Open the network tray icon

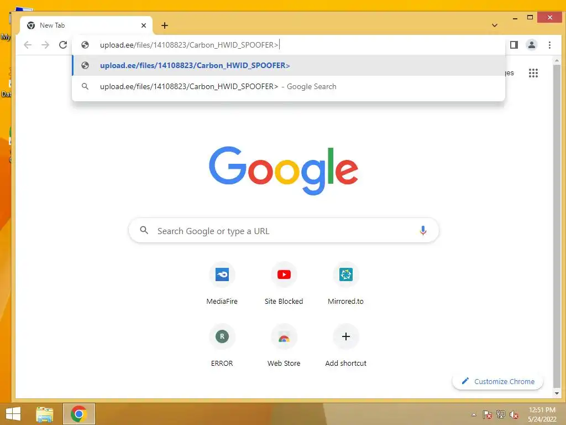pos(501,414)
